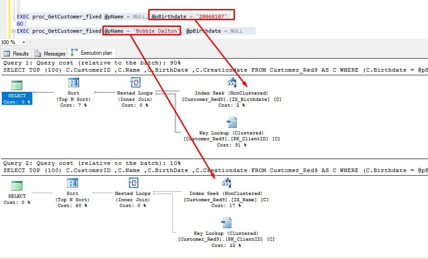This screenshot has height=259, width=428.
Task: Open the Results tab
Action: tap(16, 54)
